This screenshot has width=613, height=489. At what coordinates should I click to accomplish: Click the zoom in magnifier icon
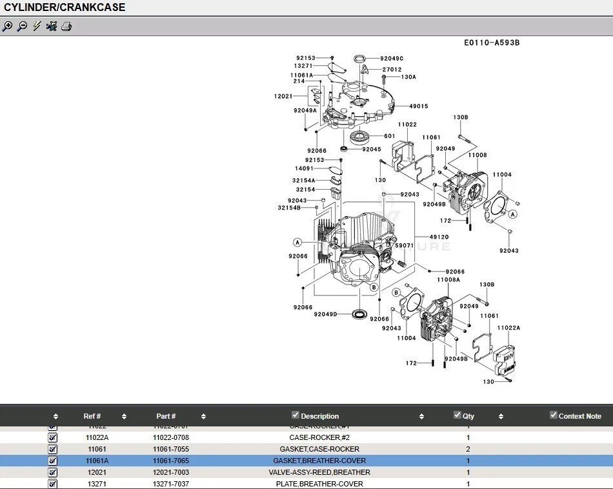pos(7,26)
